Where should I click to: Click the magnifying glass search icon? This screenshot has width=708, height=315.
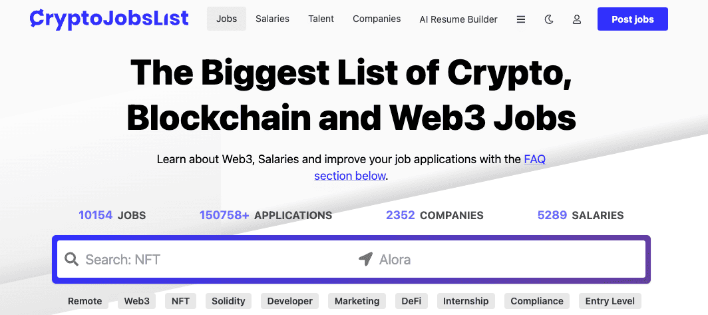tap(71, 260)
